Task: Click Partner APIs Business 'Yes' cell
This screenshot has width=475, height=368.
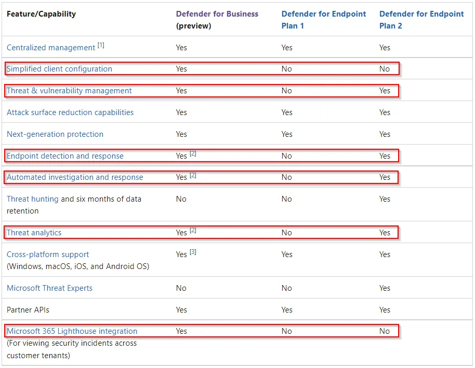Action: click(181, 309)
